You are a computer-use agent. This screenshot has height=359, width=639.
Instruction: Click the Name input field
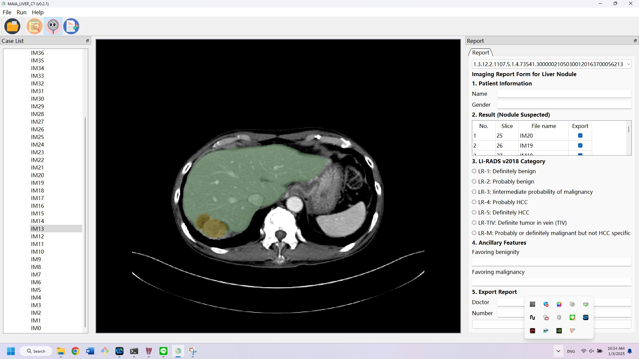(x=564, y=94)
